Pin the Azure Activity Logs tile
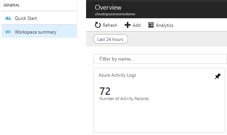 tap(218, 76)
